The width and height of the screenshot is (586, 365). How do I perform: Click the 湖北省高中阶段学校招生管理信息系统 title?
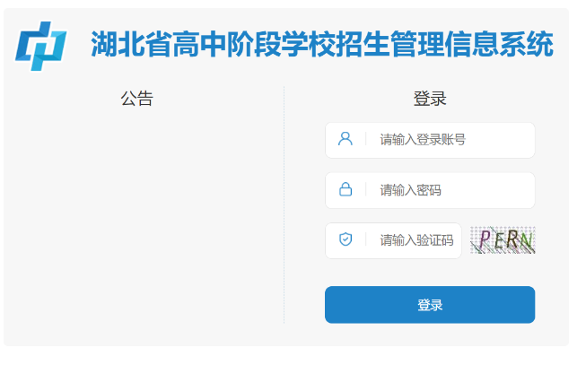point(321,45)
